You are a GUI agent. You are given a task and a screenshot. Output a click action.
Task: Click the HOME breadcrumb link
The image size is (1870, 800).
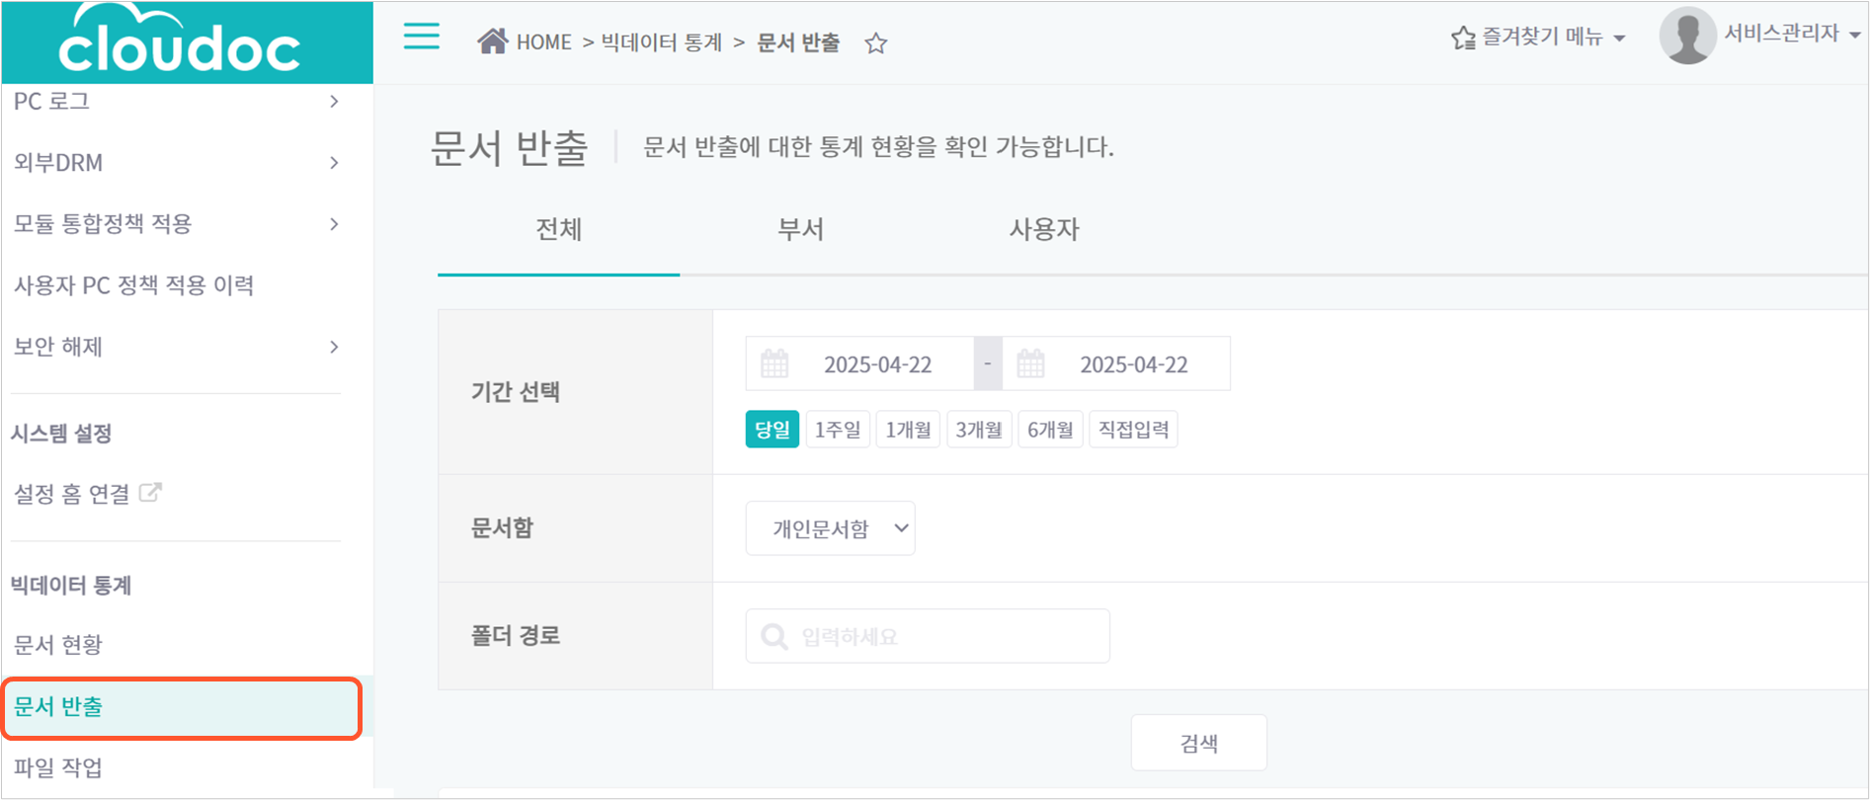coord(544,42)
